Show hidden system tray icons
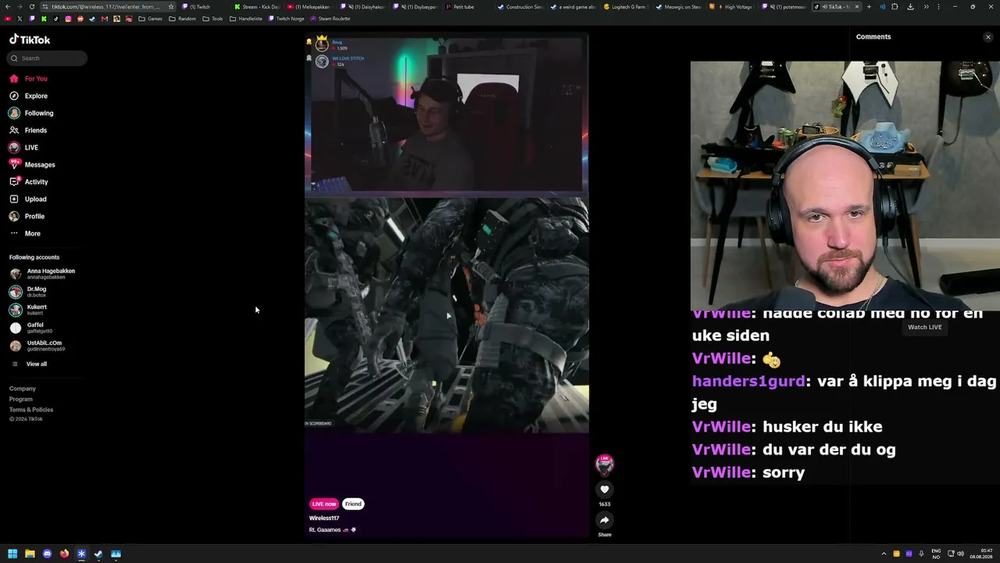Screen dimensions: 1000x563 coord(884,554)
